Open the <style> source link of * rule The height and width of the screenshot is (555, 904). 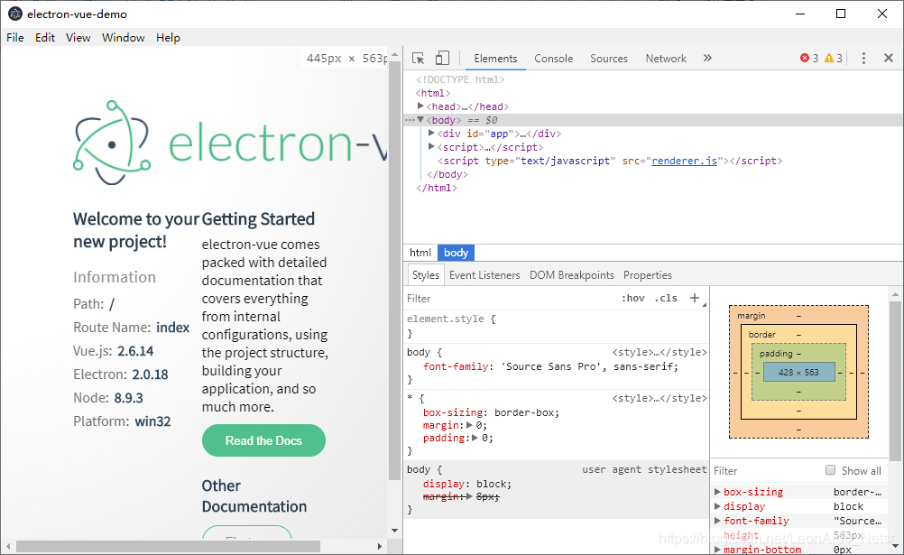[659, 398]
